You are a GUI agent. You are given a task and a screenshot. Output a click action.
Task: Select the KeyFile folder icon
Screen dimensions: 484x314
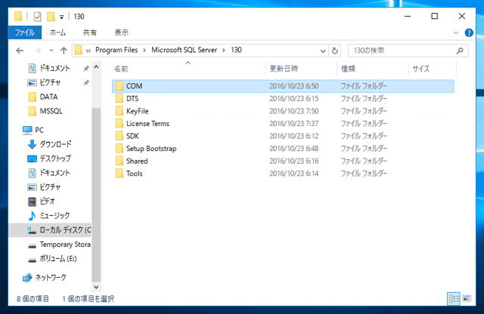tap(119, 111)
